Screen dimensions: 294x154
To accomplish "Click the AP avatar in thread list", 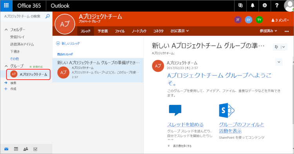I will click(63, 73).
